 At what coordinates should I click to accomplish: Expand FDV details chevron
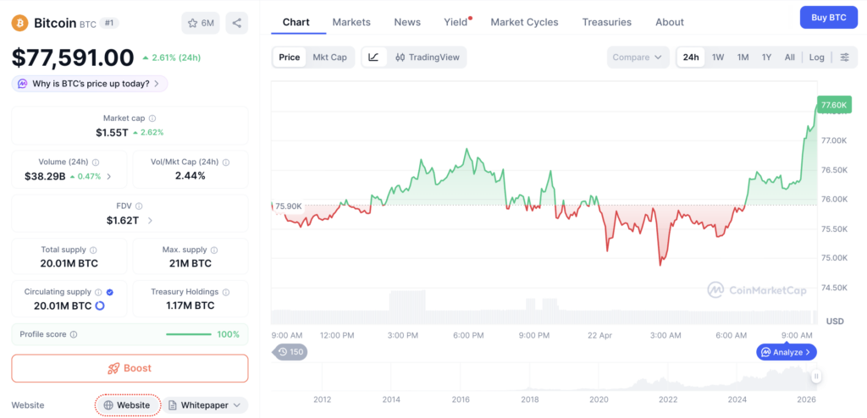[x=150, y=221]
